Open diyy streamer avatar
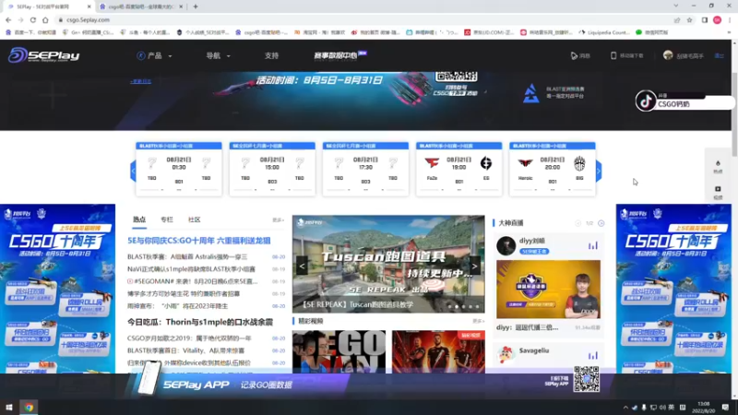The width and height of the screenshot is (738, 415). (506, 245)
